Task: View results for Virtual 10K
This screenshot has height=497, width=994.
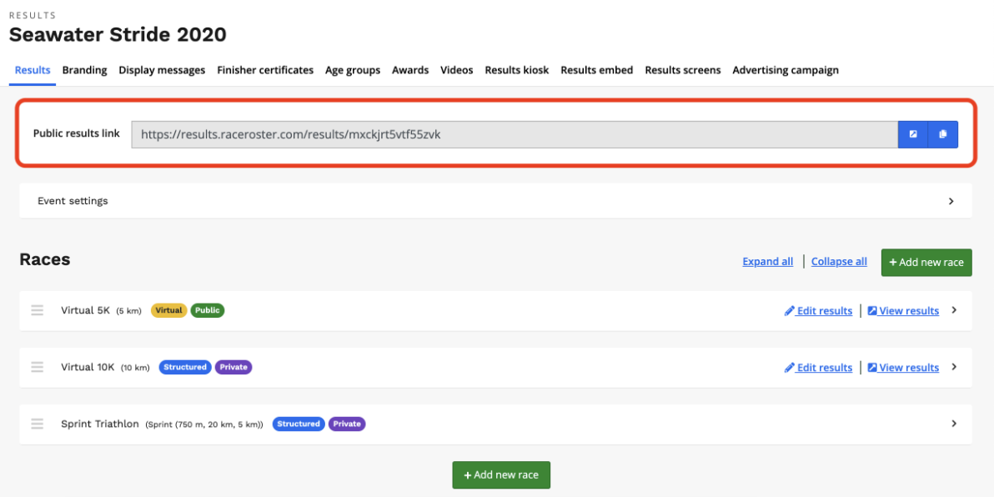Action: pos(903,368)
